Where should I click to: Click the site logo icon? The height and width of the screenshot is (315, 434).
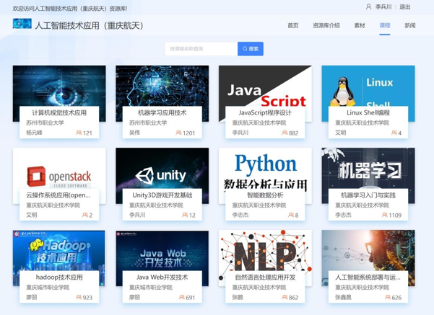22,24
